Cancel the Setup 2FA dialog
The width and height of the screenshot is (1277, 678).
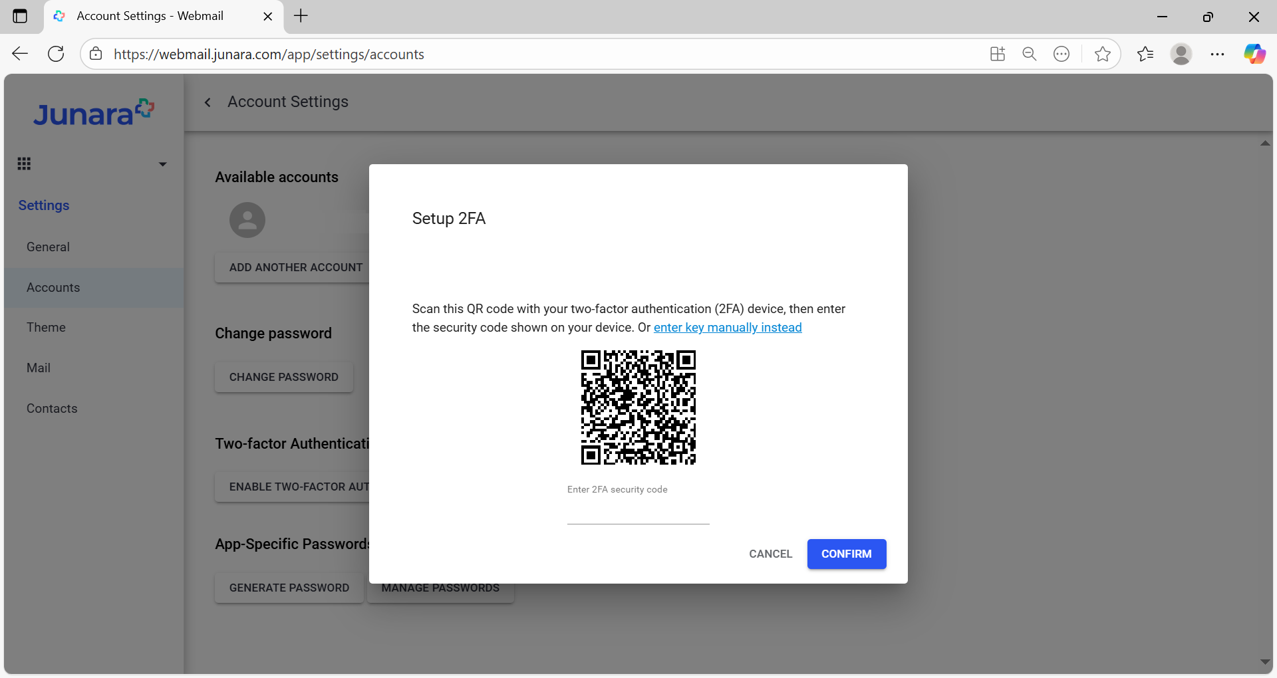click(x=771, y=554)
